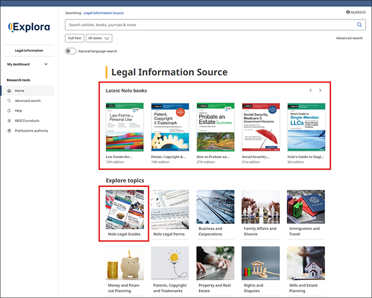Open Immigration and Travel topic image
Viewport: 372px width, 298px height.
point(306,206)
